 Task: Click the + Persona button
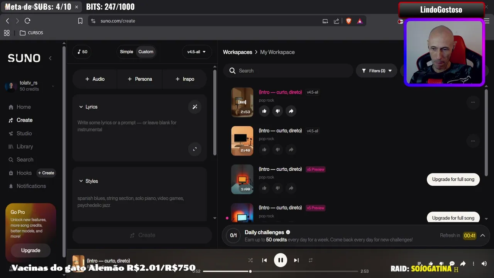(140, 79)
